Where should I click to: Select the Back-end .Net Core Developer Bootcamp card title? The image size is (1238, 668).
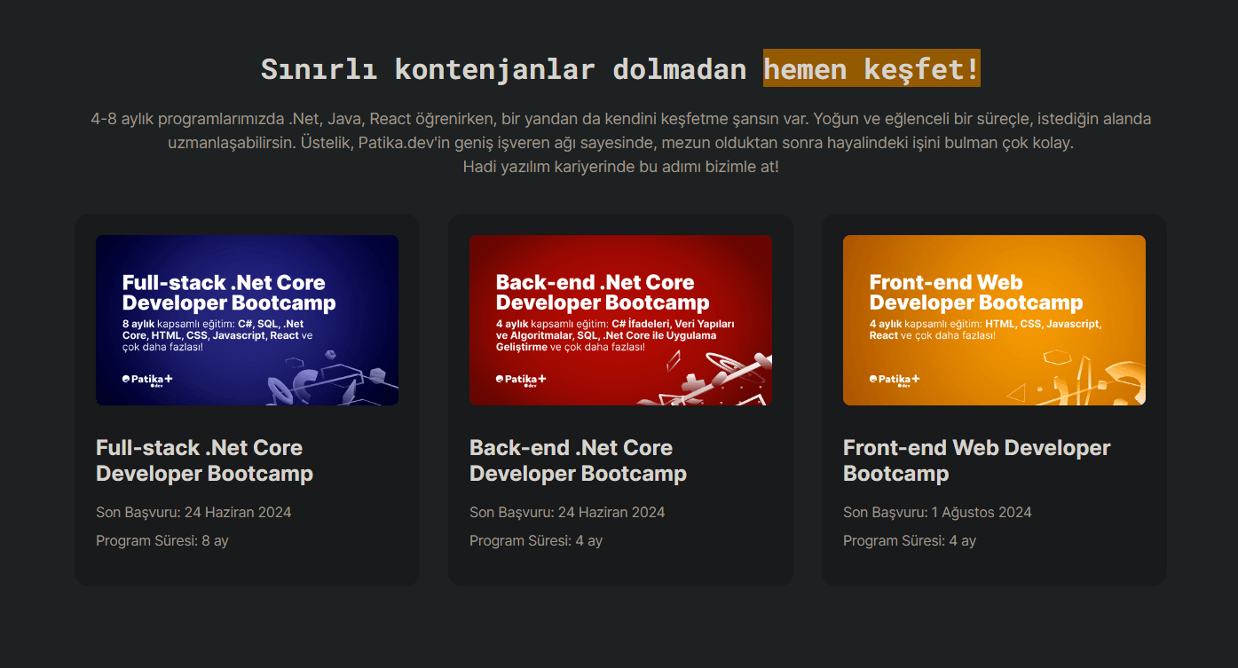click(578, 460)
